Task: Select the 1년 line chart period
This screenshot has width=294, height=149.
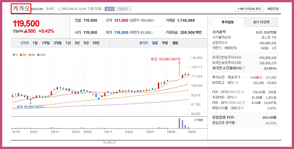Action: pos(68,43)
